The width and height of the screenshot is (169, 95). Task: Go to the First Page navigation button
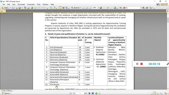tap(71, 93)
